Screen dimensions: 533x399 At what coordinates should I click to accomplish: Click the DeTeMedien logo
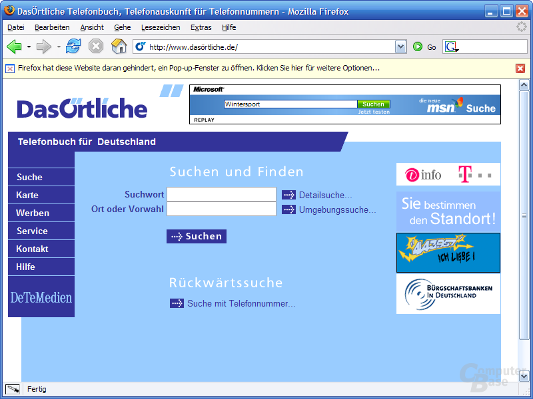(x=41, y=297)
